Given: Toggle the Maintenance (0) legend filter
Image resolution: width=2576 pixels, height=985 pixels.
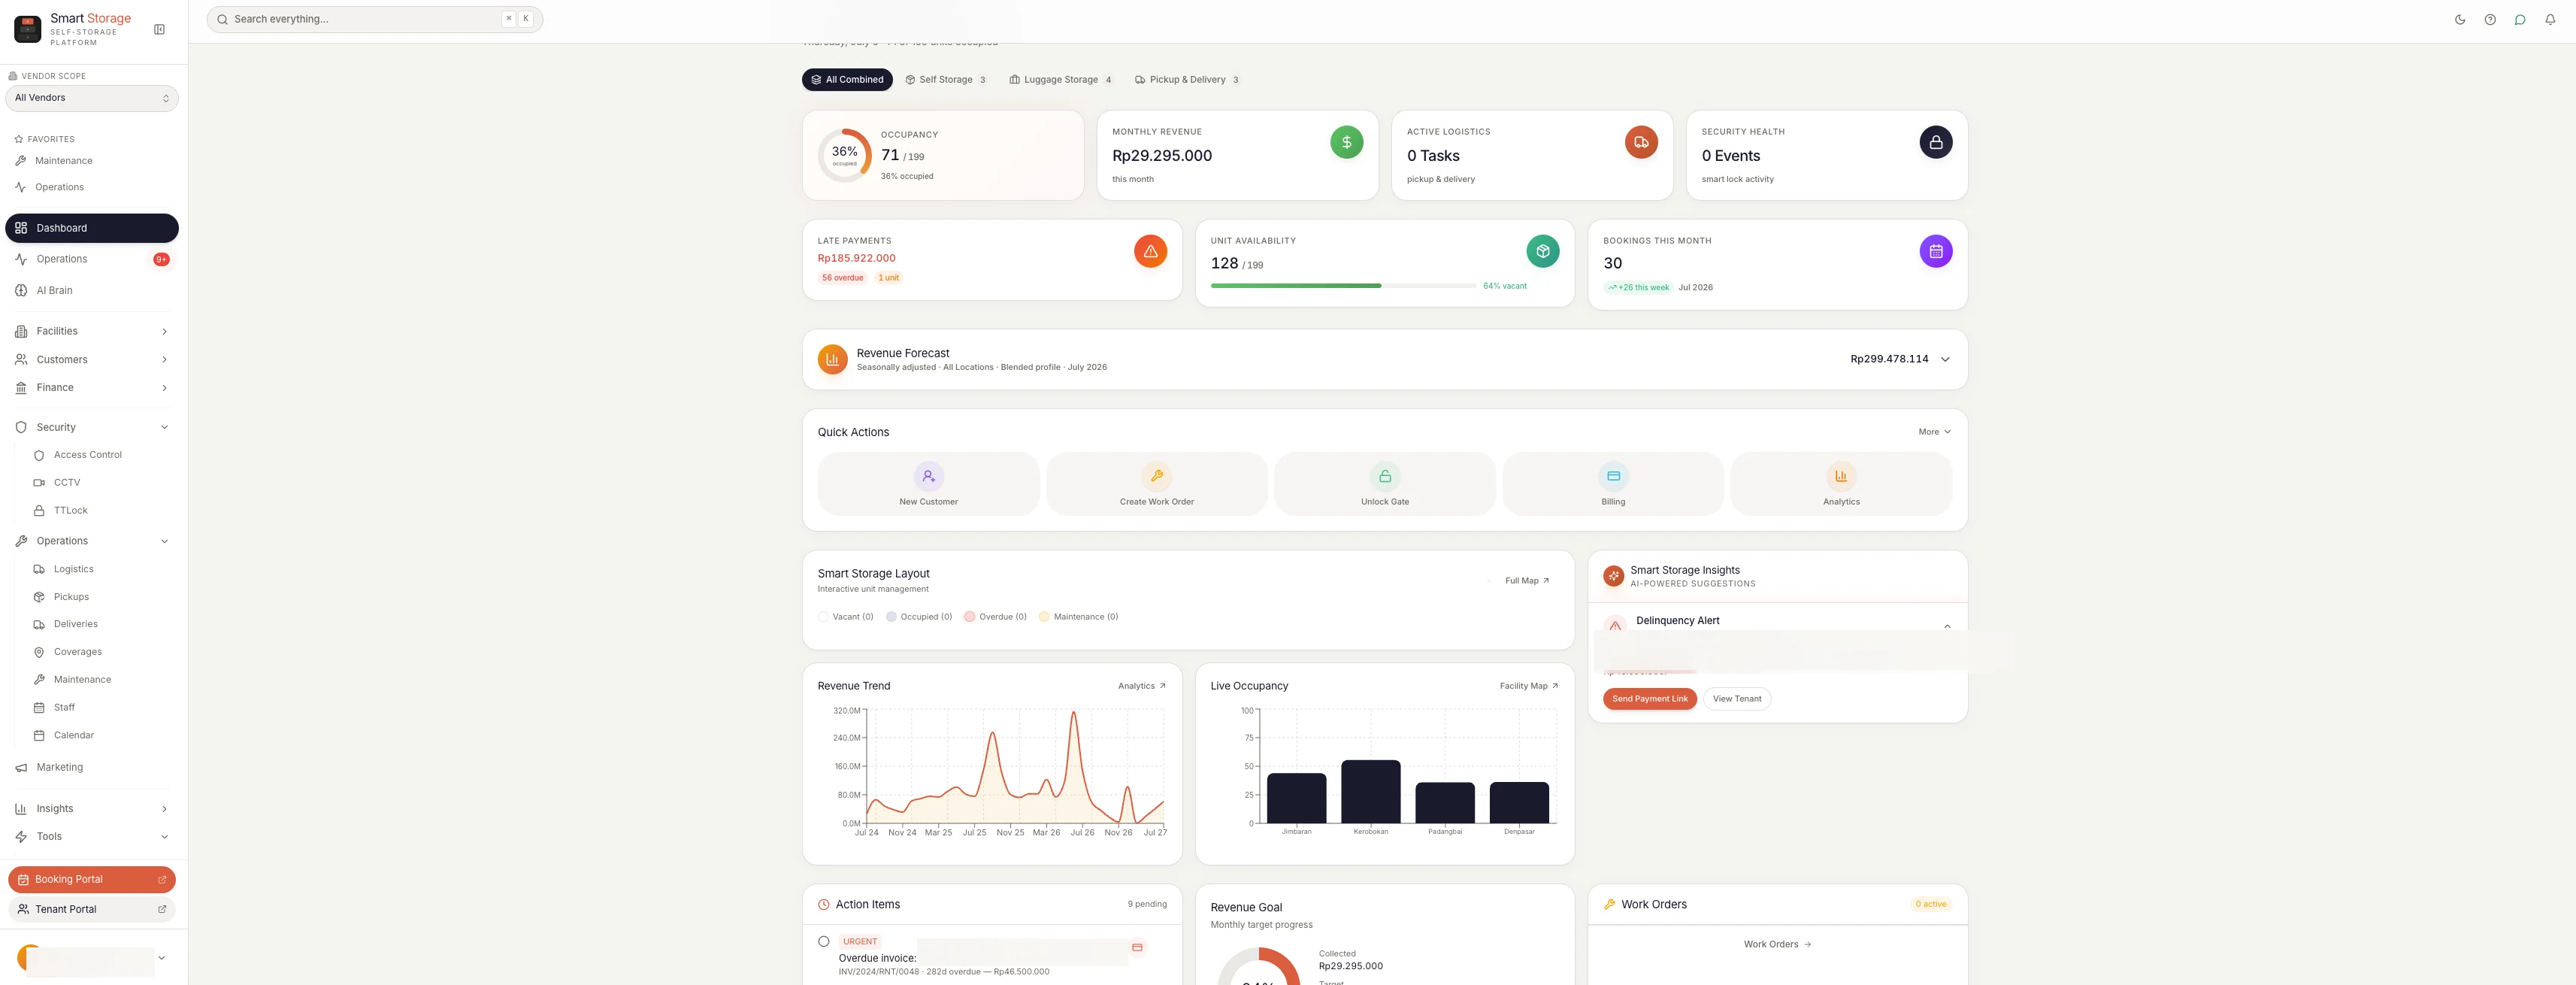Looking at the screenshot, I should pyautogui.click(x=1079, y=617).
